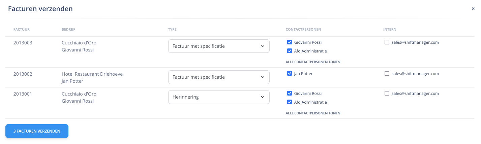Uncheck Afd Administratie for invoice 2013001
The image size is (481, 144).
(x=289, y=102)
